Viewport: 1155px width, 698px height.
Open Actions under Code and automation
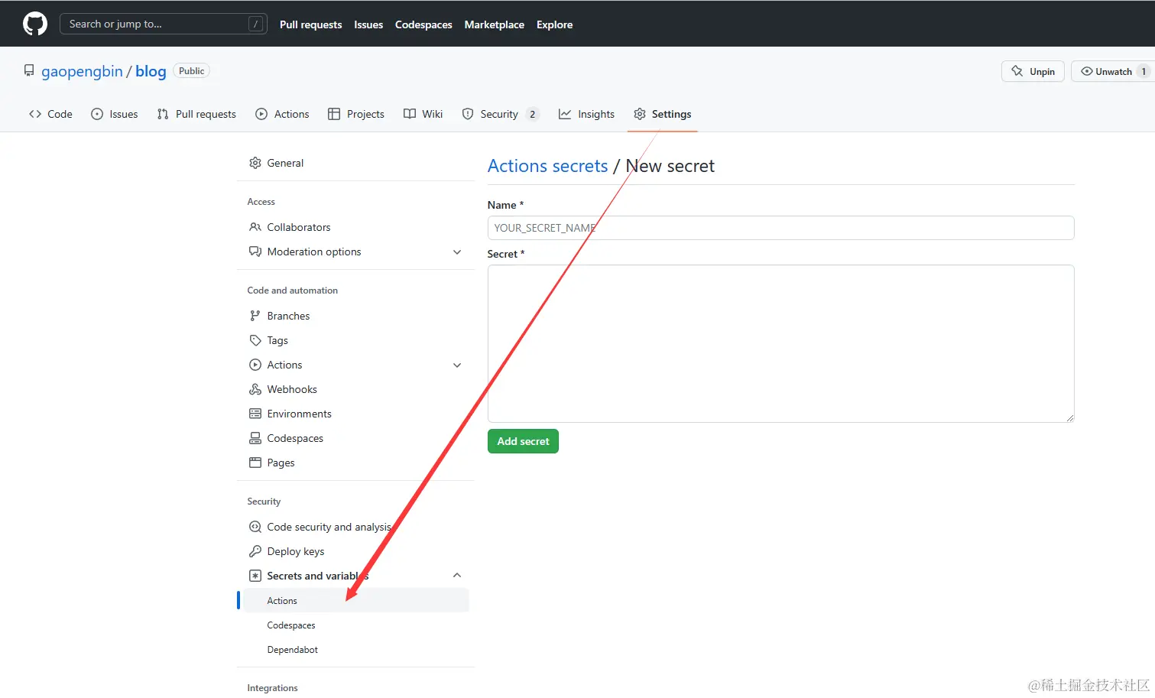[x=355, y=365]
